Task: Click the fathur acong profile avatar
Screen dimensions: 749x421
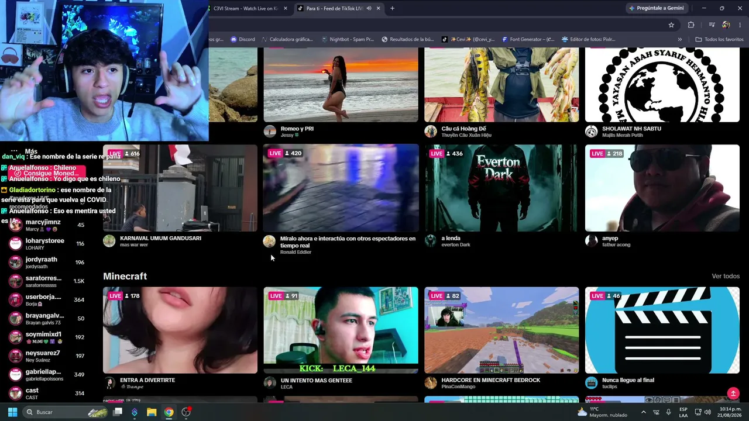Action: pyautogui.click(x=592, y=241)
